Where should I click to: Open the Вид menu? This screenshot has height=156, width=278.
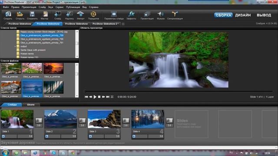[84, 7]
